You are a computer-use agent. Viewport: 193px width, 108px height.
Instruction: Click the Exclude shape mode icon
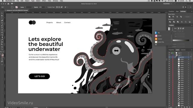pyautogui.click(x=181, y=17)
